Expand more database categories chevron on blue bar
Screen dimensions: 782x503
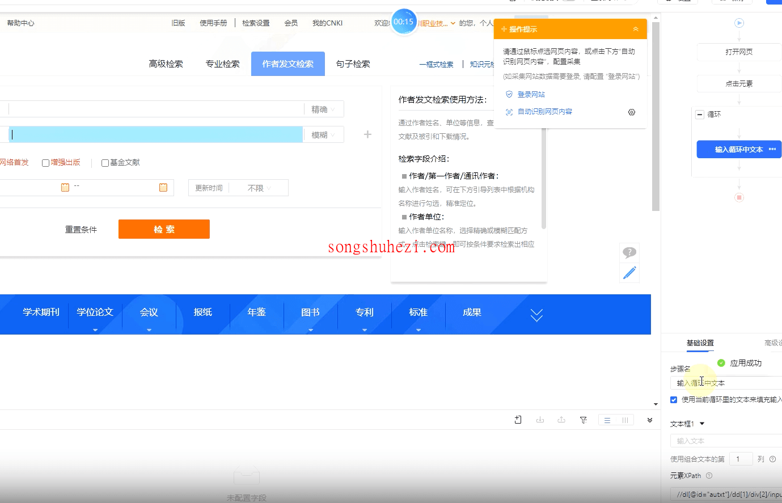(x=536, y=315)
